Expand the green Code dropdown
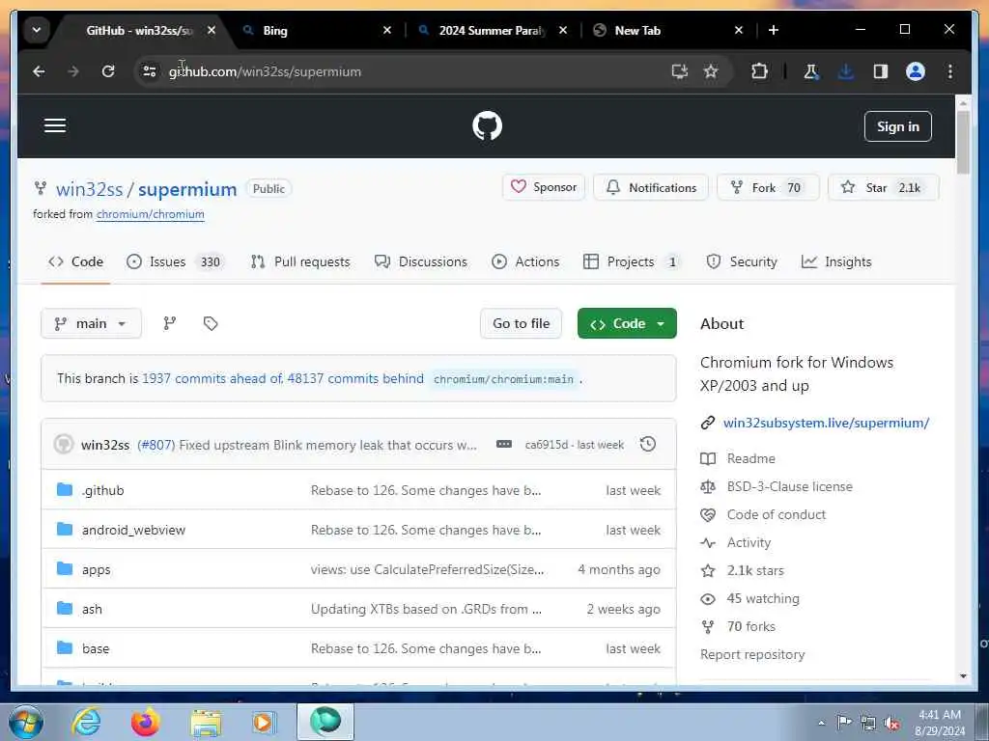 (x=627, y=323)
